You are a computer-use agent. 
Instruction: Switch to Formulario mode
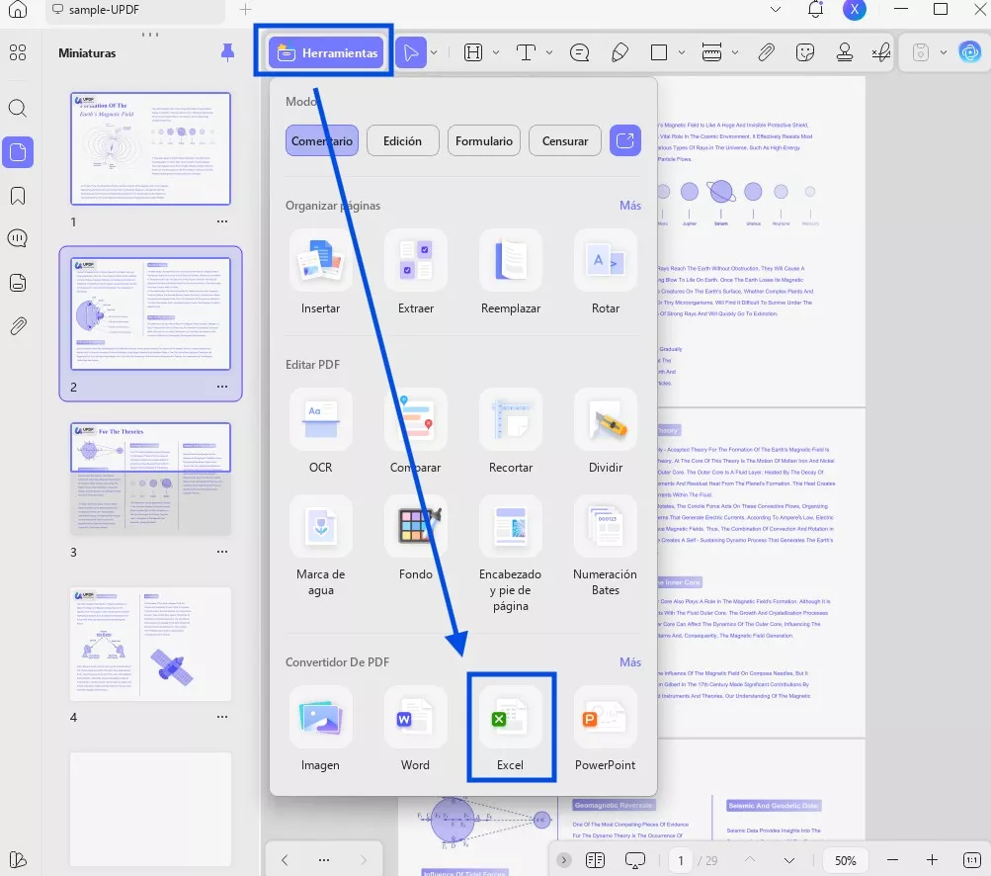click(484, 140)
